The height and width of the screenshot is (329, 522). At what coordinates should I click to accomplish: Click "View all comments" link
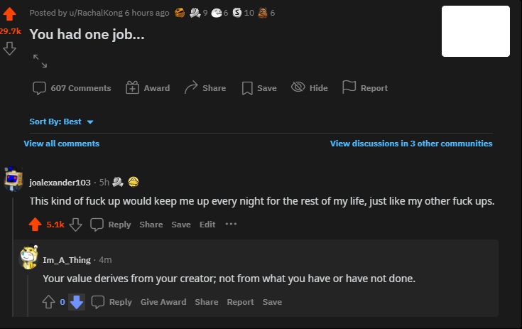click(61, 144)
